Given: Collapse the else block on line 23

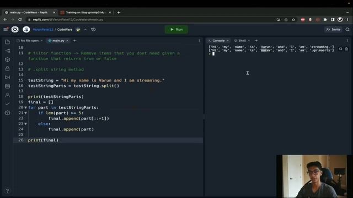Looking at the screenshot, I should 26,124.
